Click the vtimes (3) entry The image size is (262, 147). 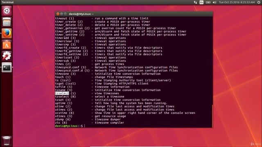(64, 116)
